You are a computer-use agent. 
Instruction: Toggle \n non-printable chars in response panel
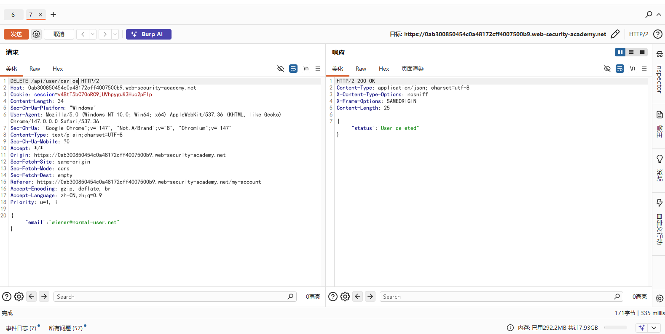[633, 69]
